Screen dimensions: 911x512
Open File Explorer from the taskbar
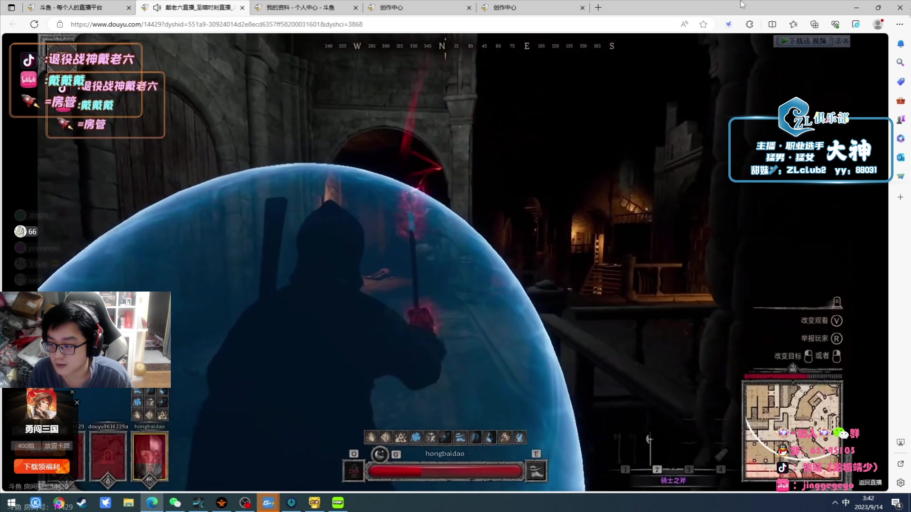click(129, 503)
